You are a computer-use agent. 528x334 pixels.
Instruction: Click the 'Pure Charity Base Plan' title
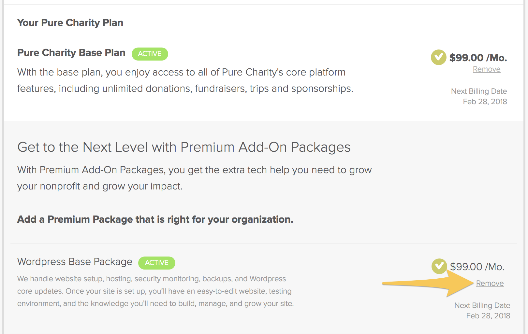point(71,53)
